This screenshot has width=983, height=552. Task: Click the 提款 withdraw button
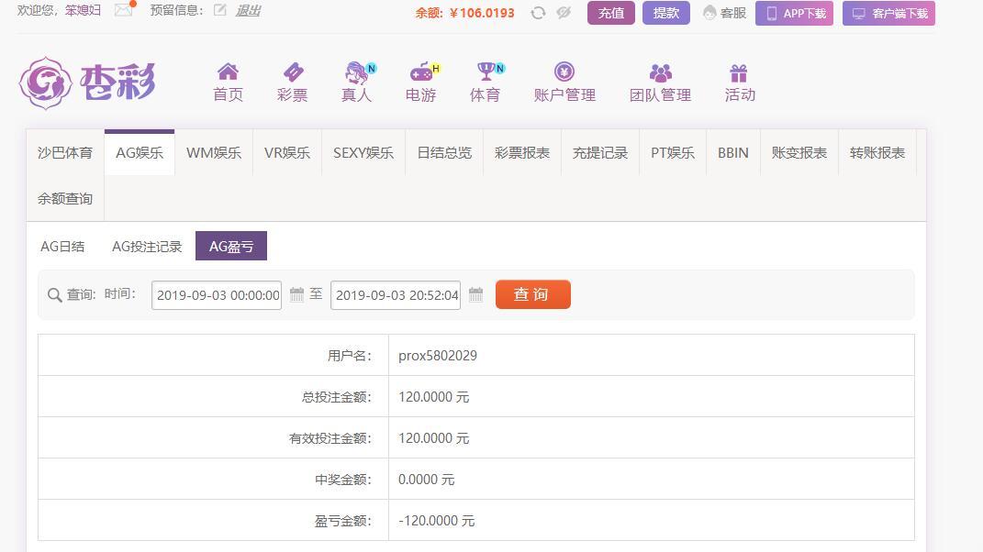tap(665, 13)
